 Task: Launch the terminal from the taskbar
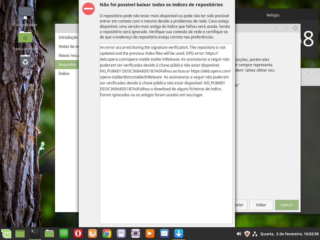pos(35,233)
